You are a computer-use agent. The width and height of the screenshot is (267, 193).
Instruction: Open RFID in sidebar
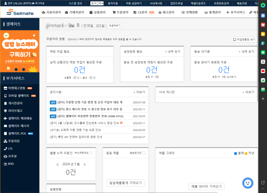[9, 164]
